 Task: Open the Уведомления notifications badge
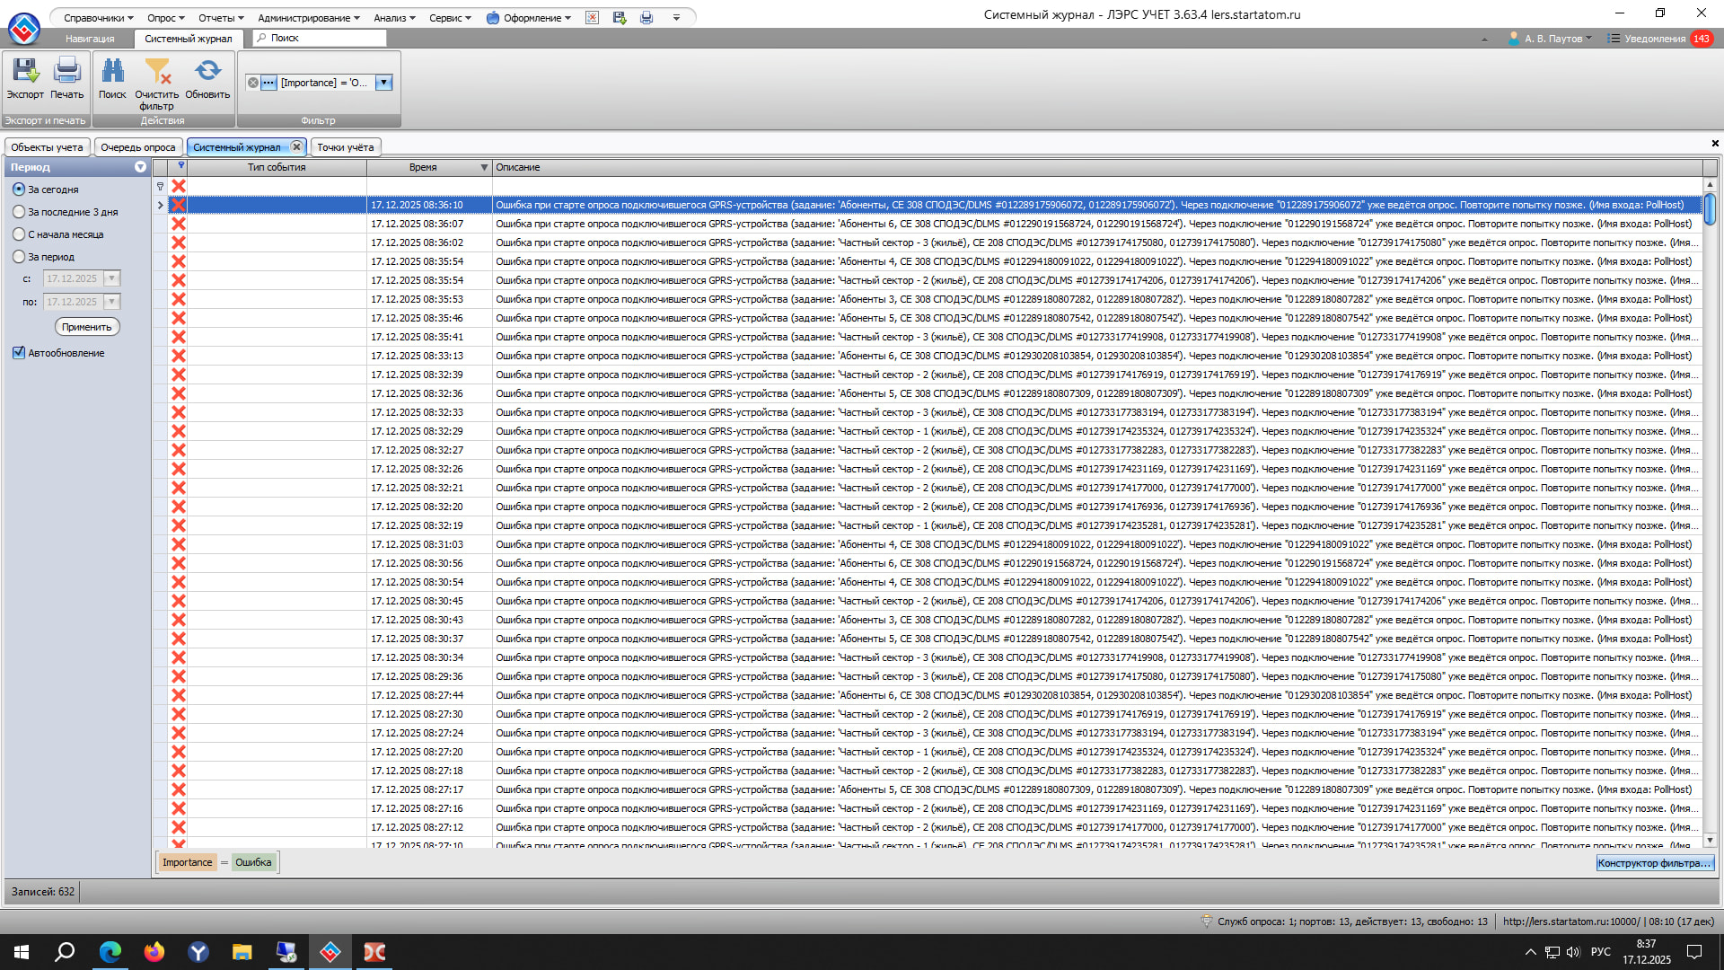pos(1701,39)
